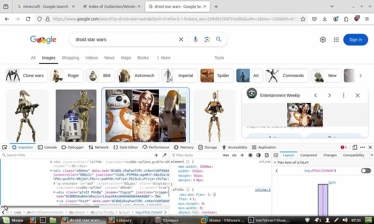Screen dimensions: 374x224
Task: Click the error count badge showing 6
Action: point(344,147)
